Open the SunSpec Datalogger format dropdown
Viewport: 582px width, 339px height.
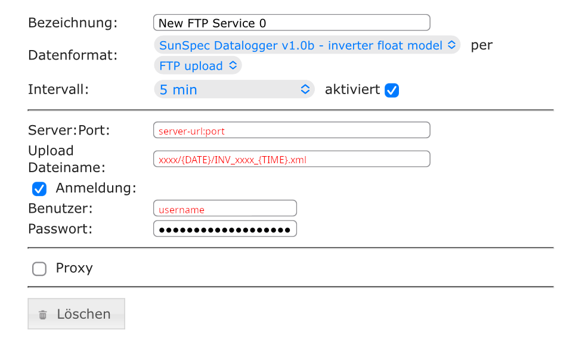tap(307, 45)
